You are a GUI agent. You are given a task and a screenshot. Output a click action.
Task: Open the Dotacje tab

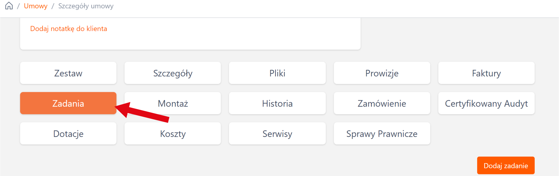(68, 134)
